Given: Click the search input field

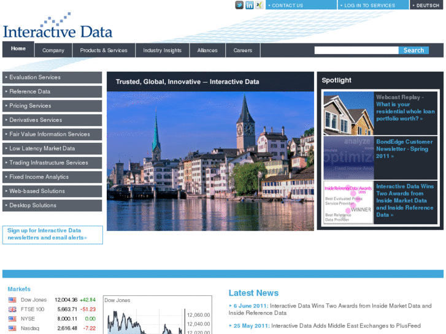Looking at the screenshot, I should 356,50.
